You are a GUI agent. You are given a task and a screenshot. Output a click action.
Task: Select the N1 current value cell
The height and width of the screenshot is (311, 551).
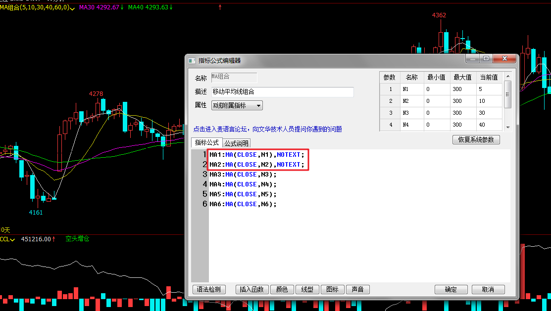pyautogui.click(x=489, y=89)
